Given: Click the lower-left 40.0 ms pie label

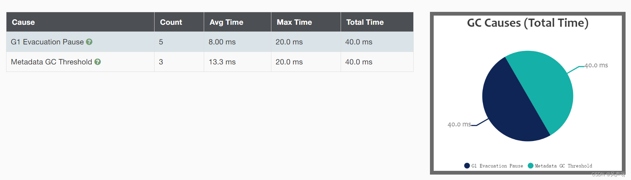Looking at the screenshot, I should pos(459,124).
